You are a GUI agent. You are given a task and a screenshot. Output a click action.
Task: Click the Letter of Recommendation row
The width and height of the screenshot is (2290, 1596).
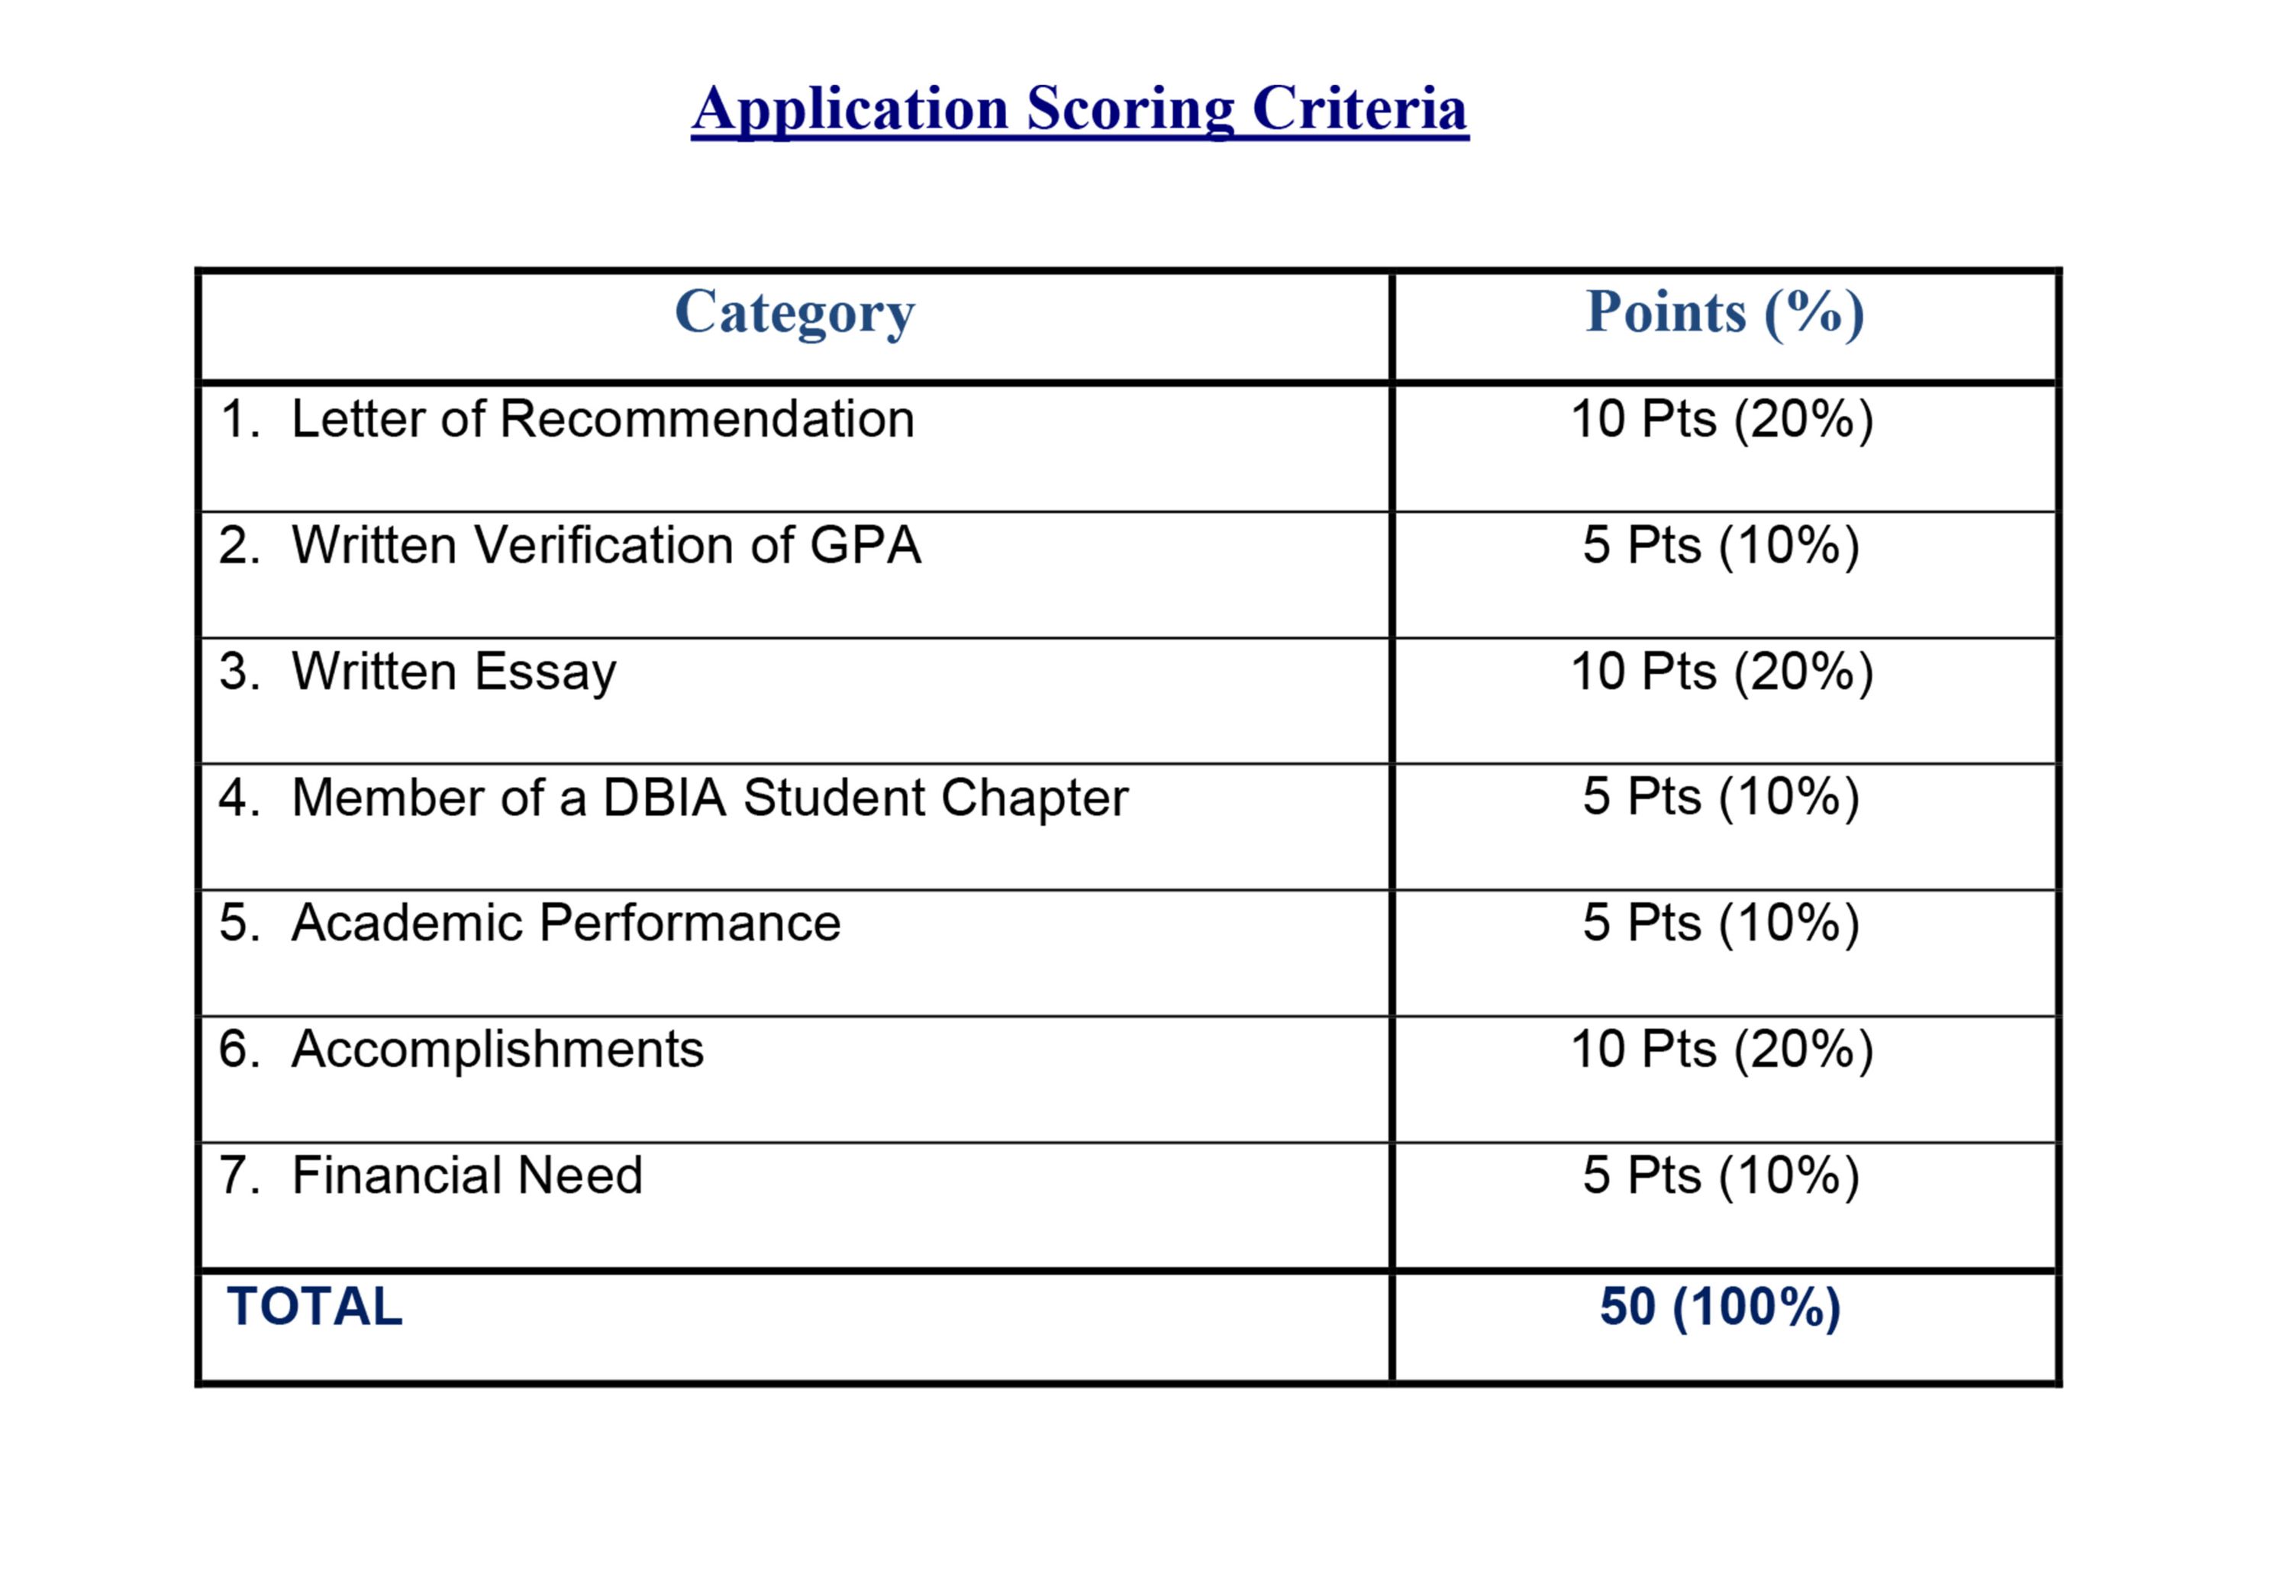point(1128,447)
